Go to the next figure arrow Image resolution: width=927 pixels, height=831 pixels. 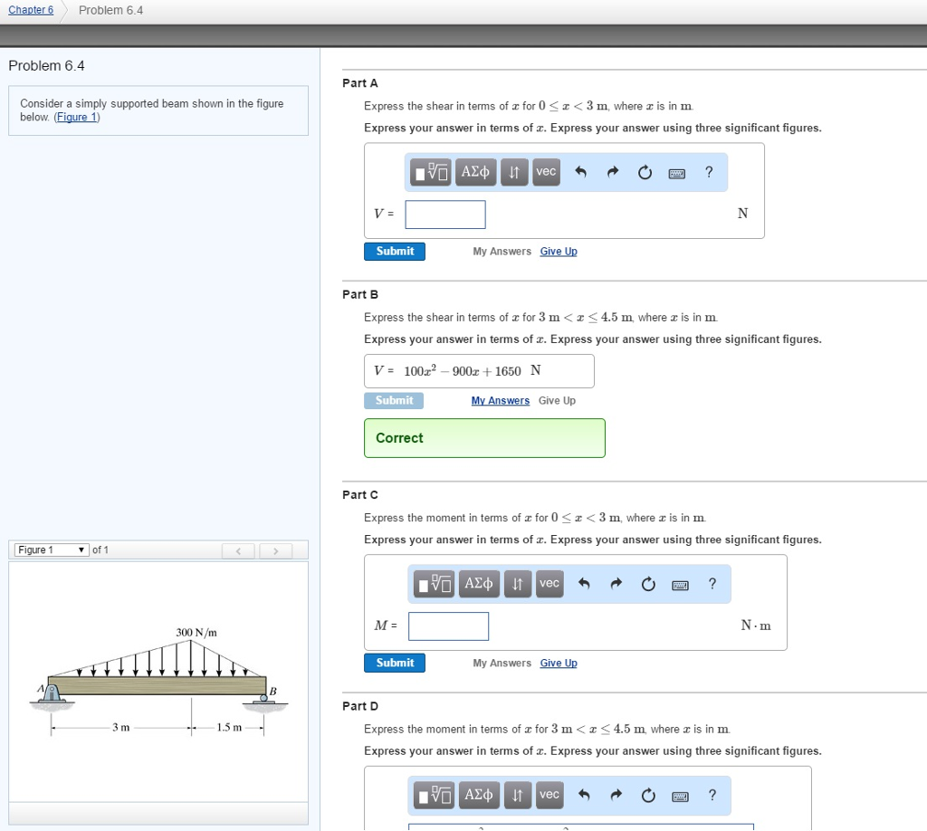click(275, 551)
